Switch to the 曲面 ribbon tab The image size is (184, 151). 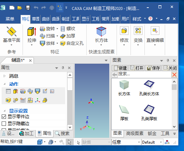(x=55, y=19)
